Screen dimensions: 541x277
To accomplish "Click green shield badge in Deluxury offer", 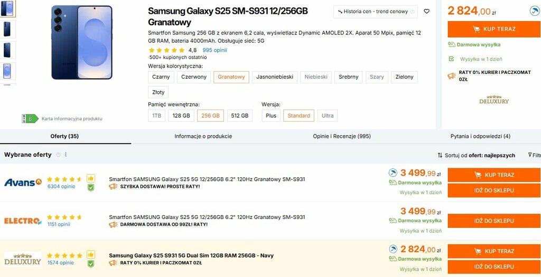I will 90,263.
